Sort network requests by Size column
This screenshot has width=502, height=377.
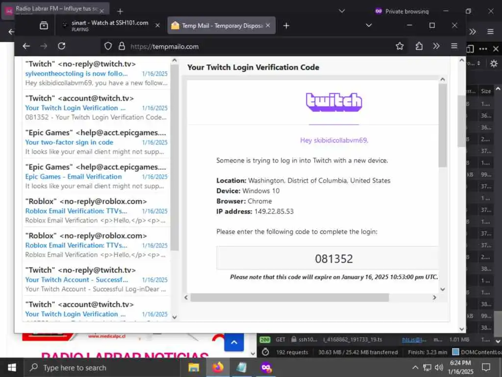pyautogui.click(x=486, y=91)
